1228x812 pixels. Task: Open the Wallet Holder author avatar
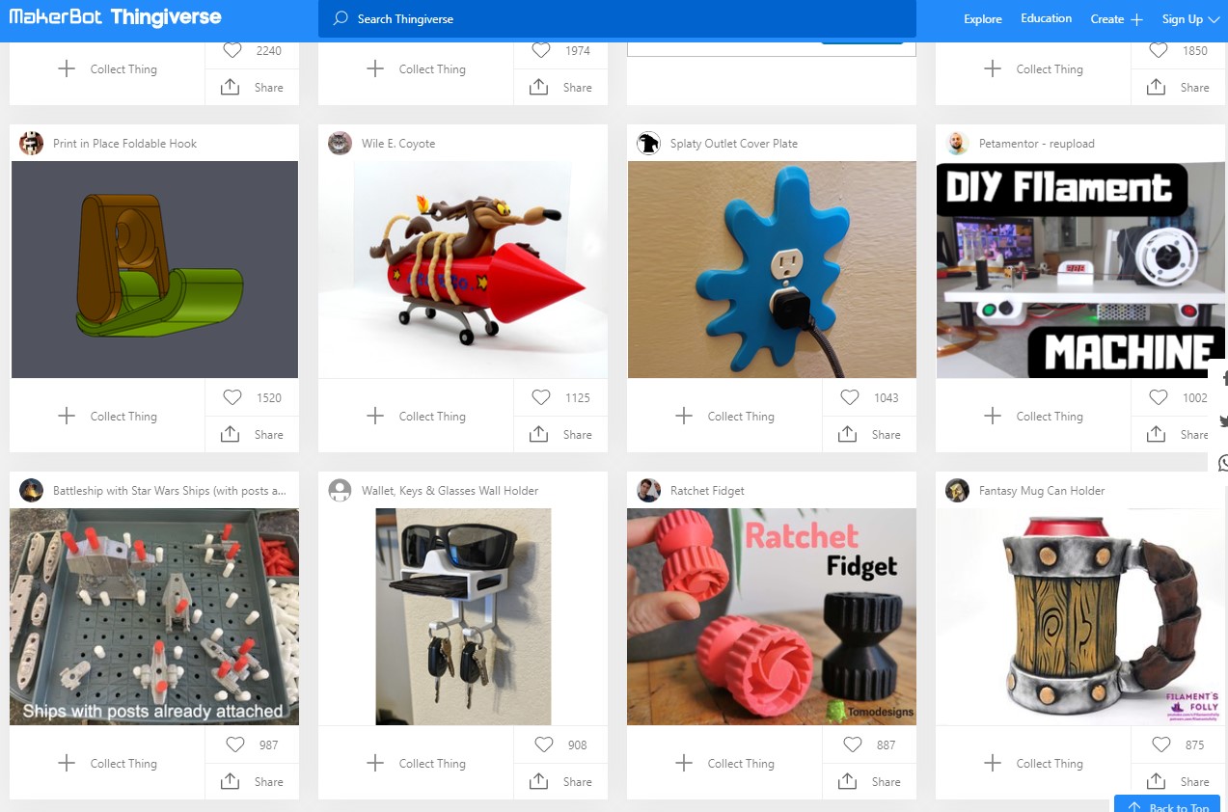[340, 490]
